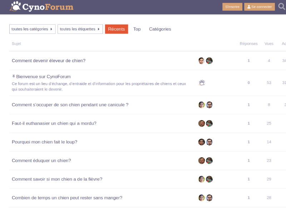Open first poster avatar on euthanasier topic
The image size is (286, 208).
202,123
